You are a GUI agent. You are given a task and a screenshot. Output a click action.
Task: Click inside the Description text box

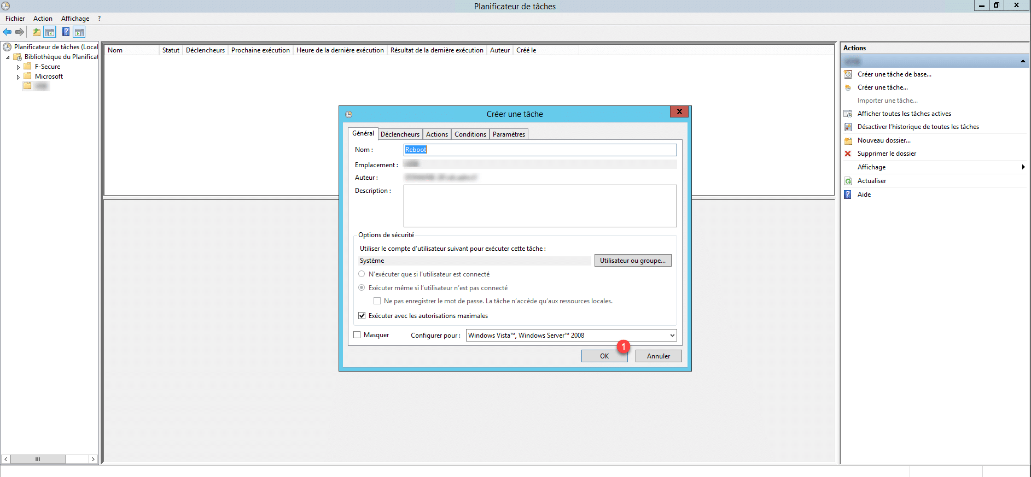540,205
